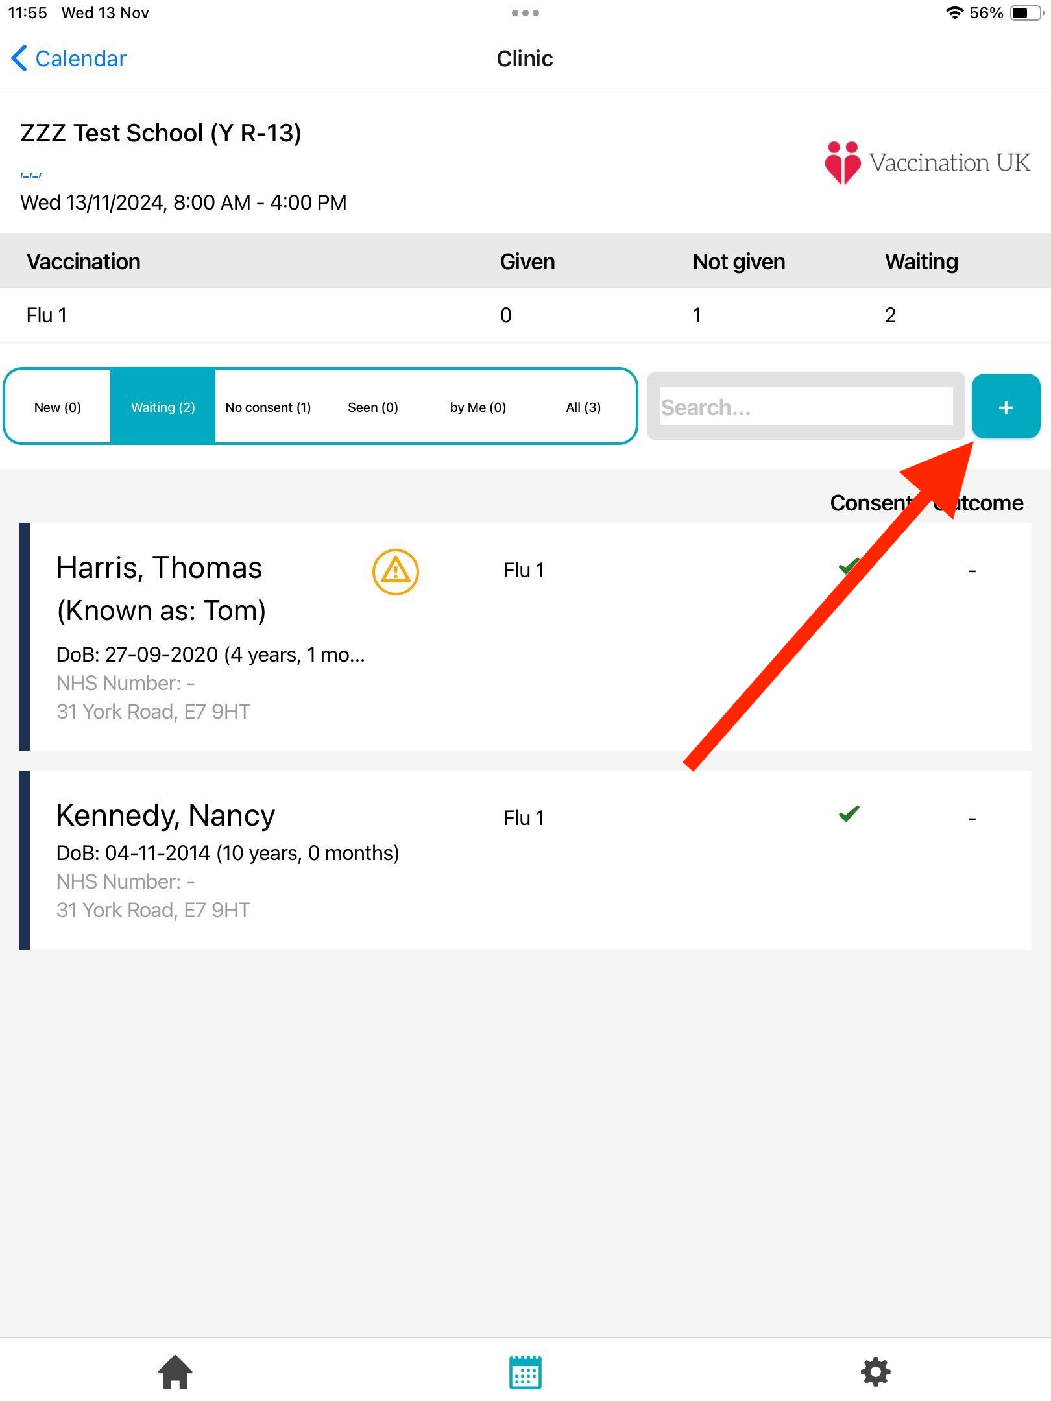
Task: Switch to the Seen (0) tab
Action: point(373,407)
